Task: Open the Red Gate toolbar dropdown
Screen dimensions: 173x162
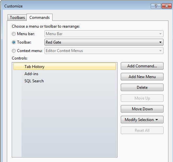Action: point(104,42)
